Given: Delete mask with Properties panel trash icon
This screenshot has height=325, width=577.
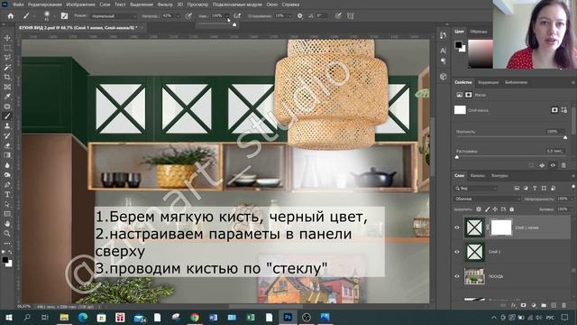Looking at the screenshot, I should point(563,165).
